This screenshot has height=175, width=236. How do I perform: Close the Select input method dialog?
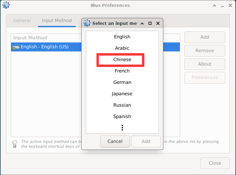158,23
